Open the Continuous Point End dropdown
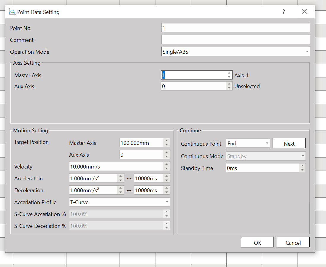Screen dimensions: 326x267 [267, 143]
